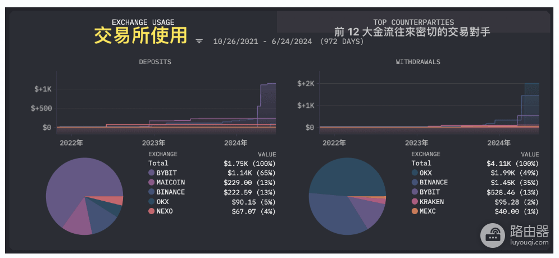Click the OKX withdrawals legend color dot
The width and height of the screenshot is (559, 258).
coord(415,173)
